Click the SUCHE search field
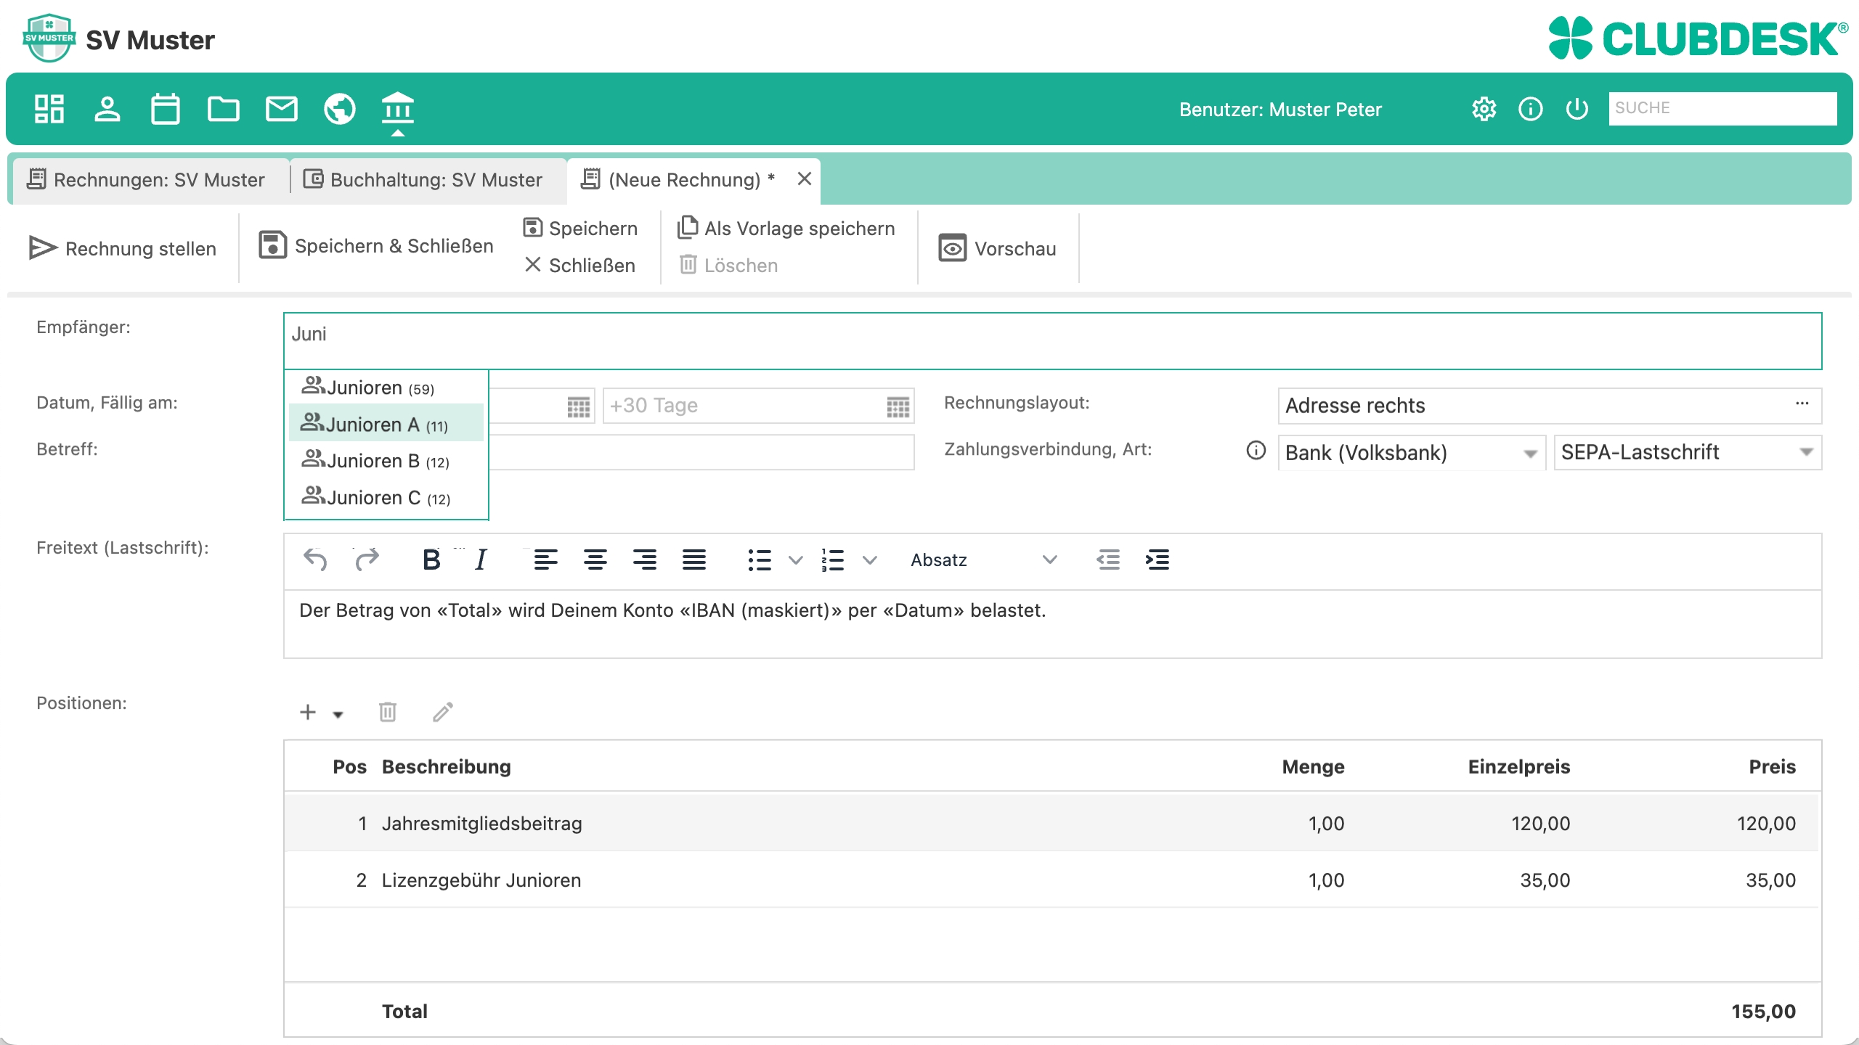 [x=1722, y=108]
